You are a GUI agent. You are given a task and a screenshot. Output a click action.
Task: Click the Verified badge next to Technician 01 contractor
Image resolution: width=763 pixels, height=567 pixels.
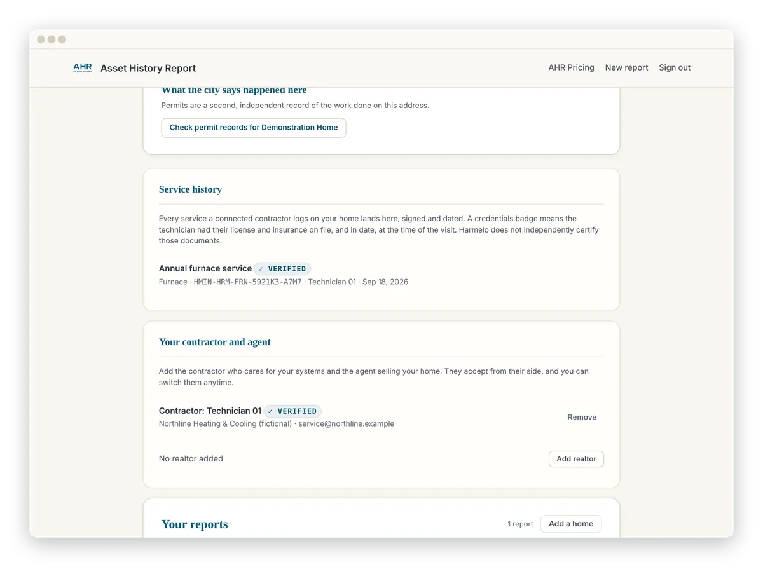coord(292,411)
